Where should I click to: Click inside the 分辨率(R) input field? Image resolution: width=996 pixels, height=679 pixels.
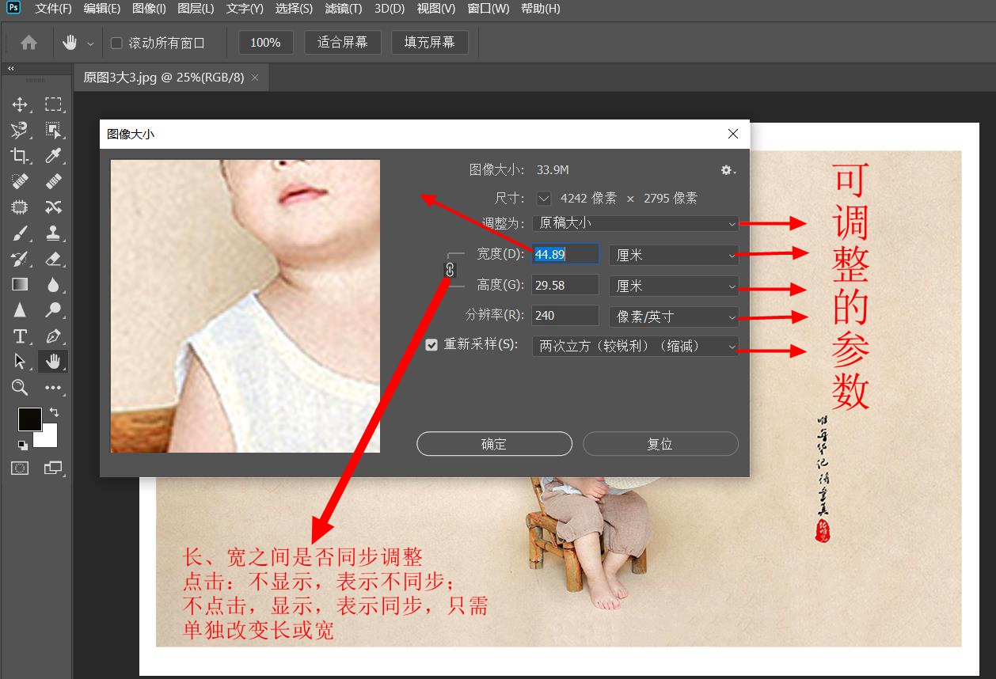pyautogui.click(x=565, y=315)
